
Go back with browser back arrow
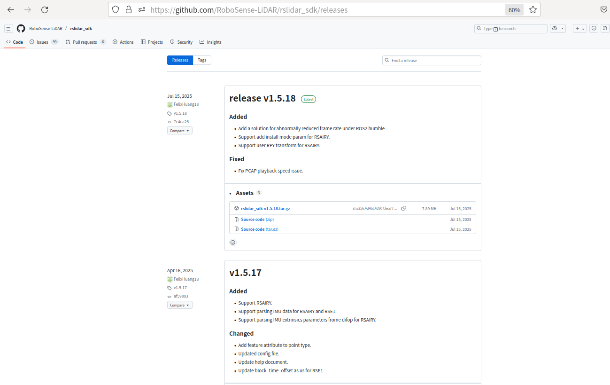pyautogui.click(x=11, y=9)
